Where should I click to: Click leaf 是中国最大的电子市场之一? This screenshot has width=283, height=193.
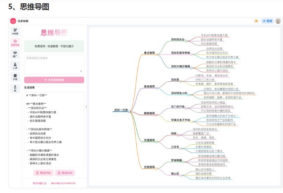point(223,116)
